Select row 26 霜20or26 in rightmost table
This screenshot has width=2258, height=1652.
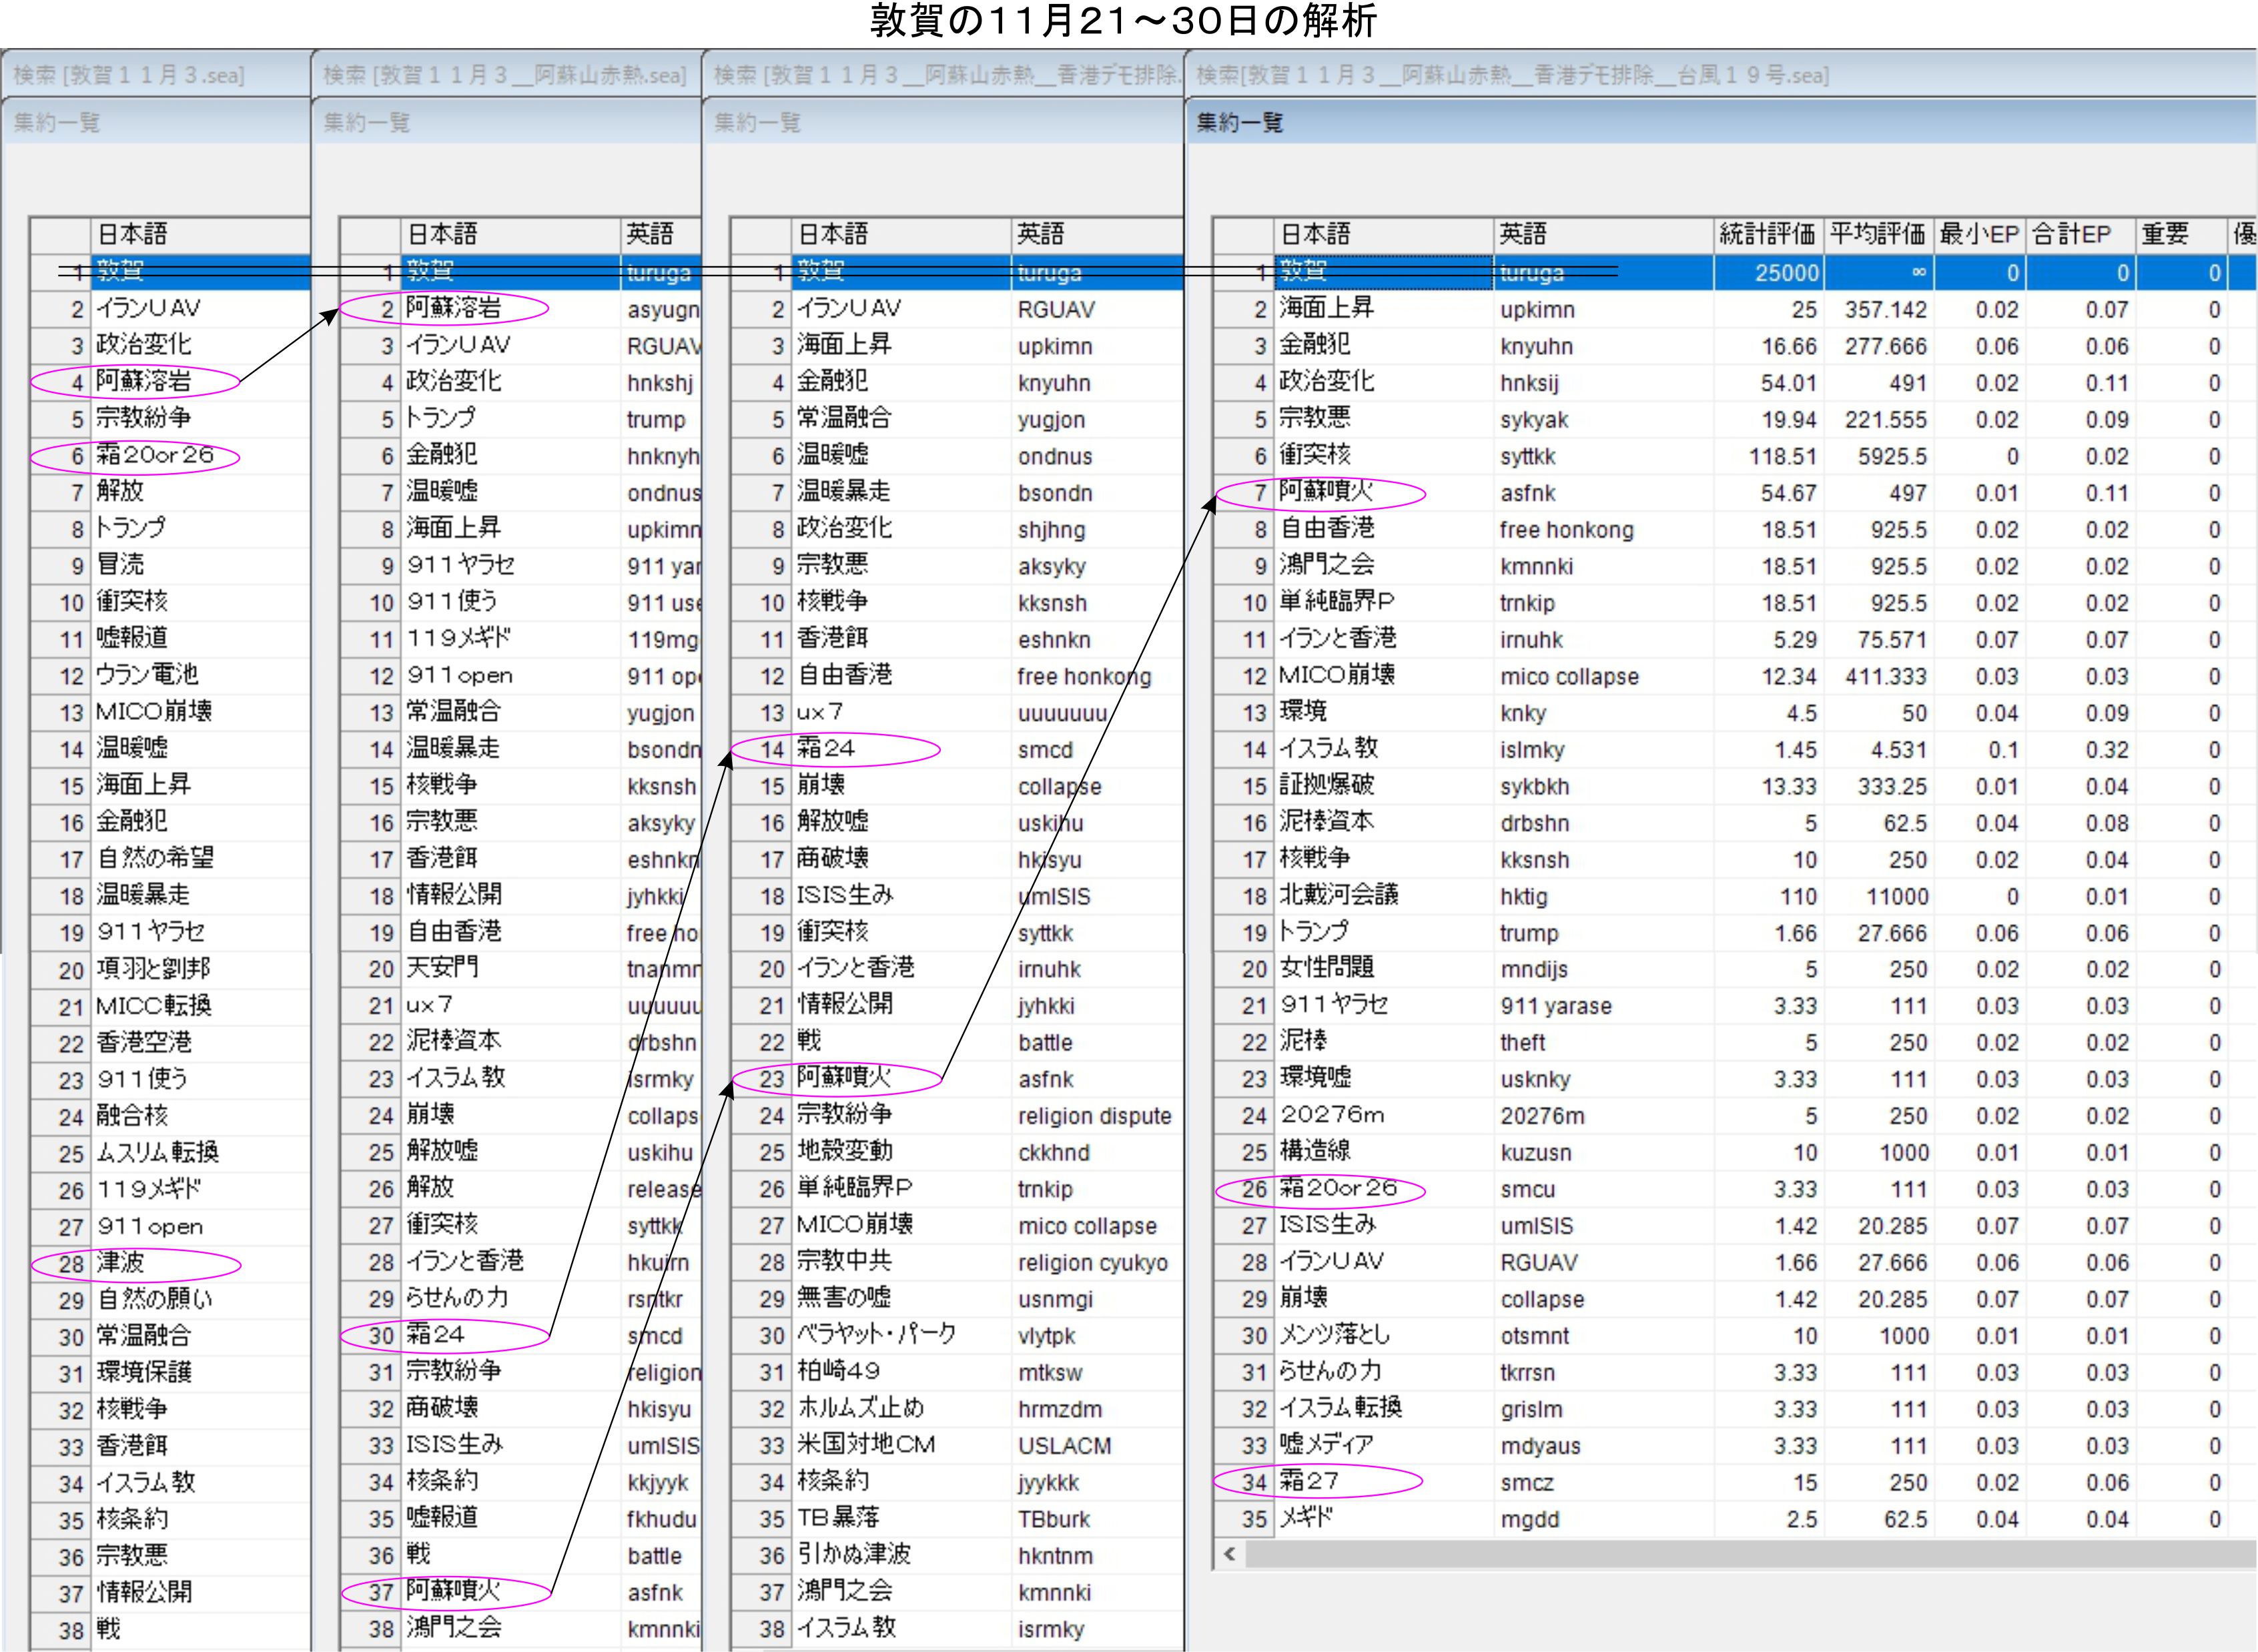pos(1338,1189)
